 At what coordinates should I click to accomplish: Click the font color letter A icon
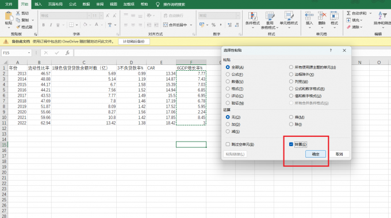point(96,25)
